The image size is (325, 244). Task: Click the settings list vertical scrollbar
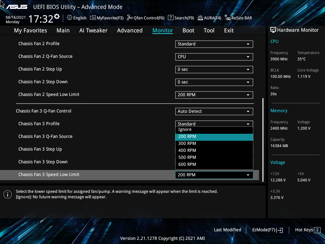click(263, 140)
